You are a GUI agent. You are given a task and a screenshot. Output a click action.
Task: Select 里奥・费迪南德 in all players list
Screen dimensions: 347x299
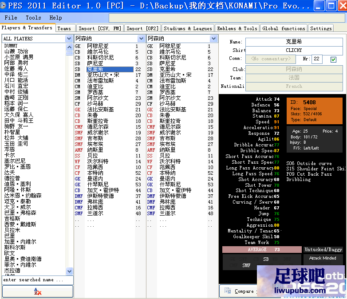tap(23, 259)
